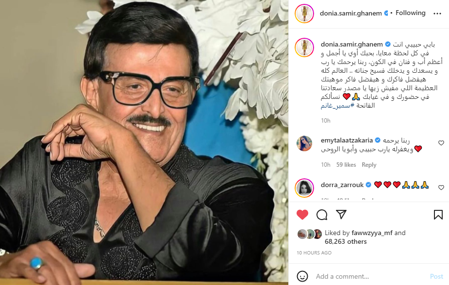Unlike the post with the red heart
The width and height of the screenshot is (449, 285).
tap(302, 215)
